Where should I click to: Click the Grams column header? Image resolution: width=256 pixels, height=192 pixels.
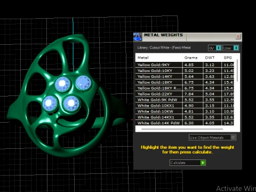click(191, 58)
